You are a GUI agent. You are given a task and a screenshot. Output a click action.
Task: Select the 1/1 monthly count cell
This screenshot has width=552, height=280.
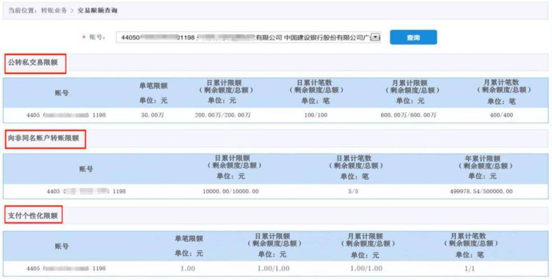[470, 269]
